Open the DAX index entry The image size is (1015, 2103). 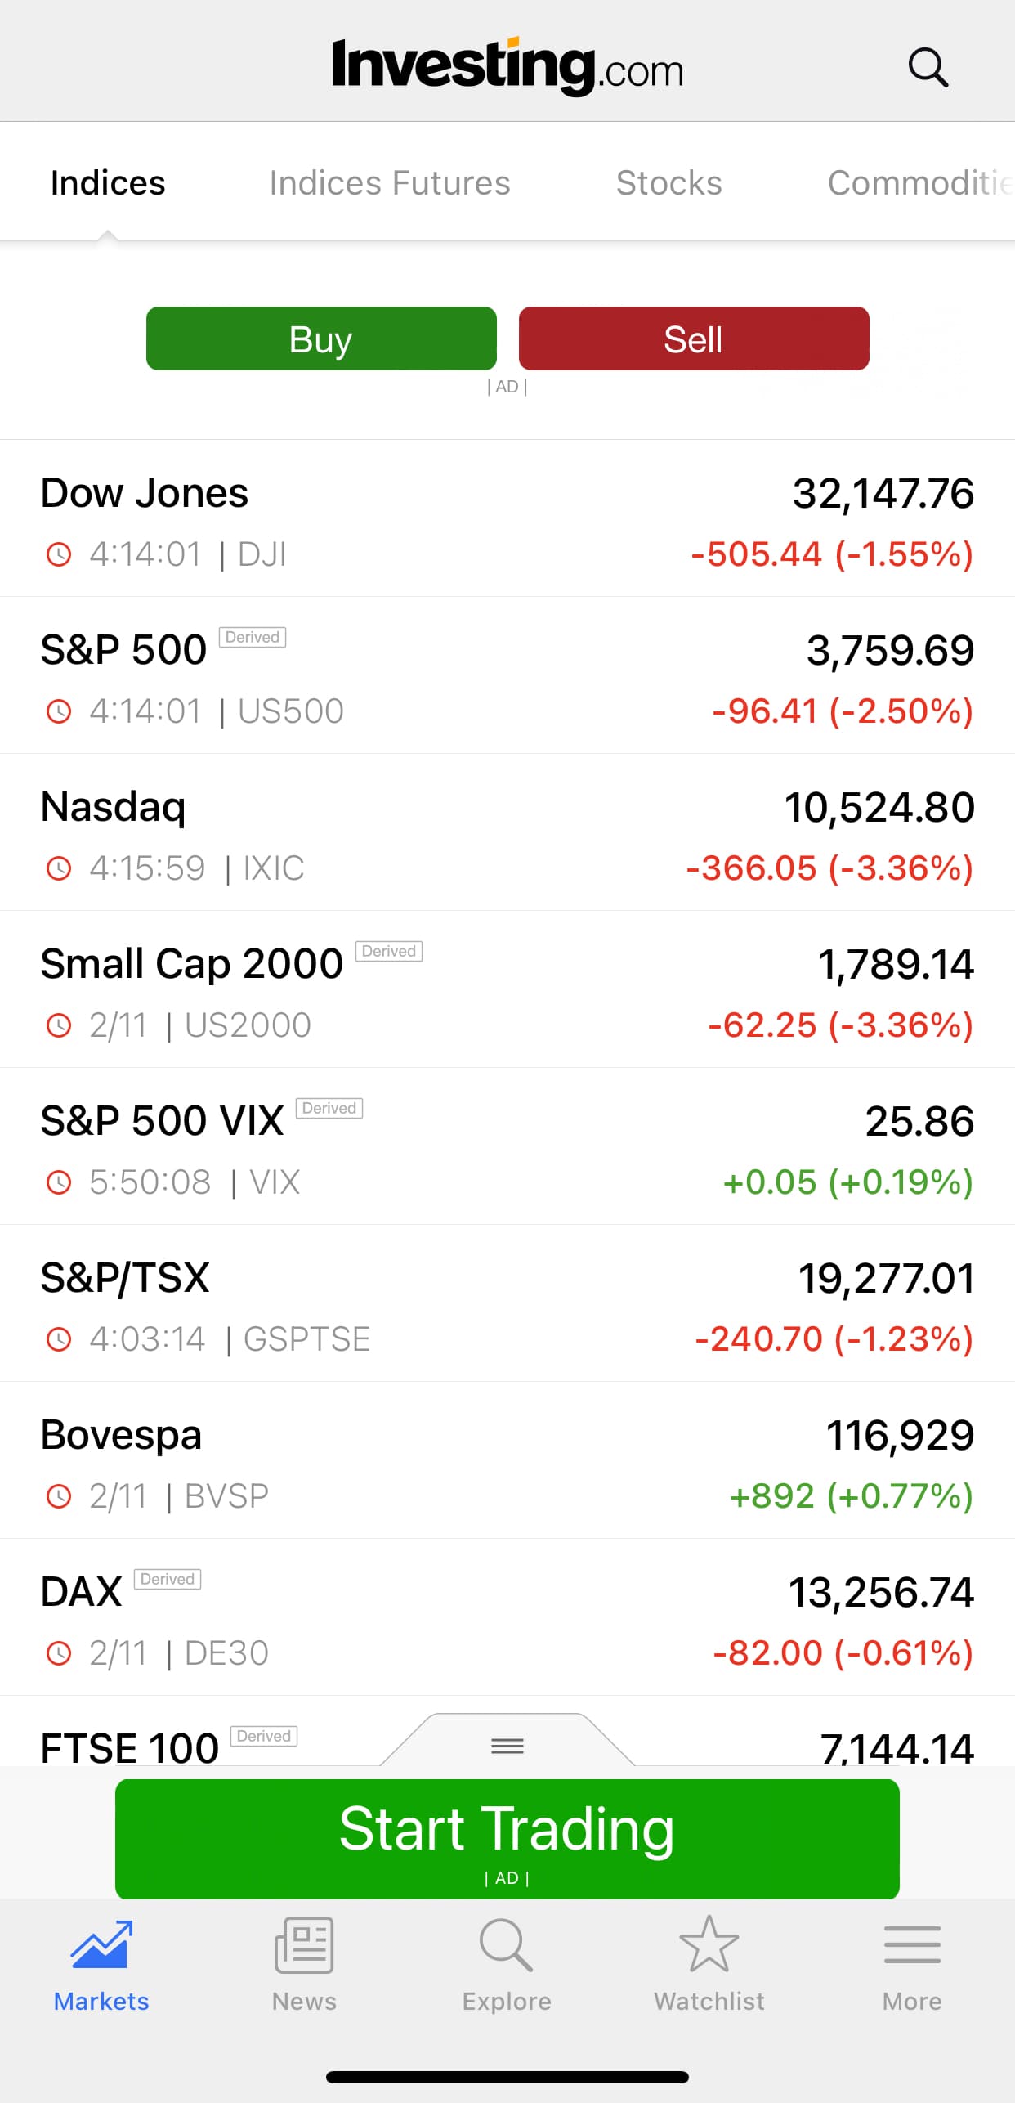click(x=507, y=1617)
